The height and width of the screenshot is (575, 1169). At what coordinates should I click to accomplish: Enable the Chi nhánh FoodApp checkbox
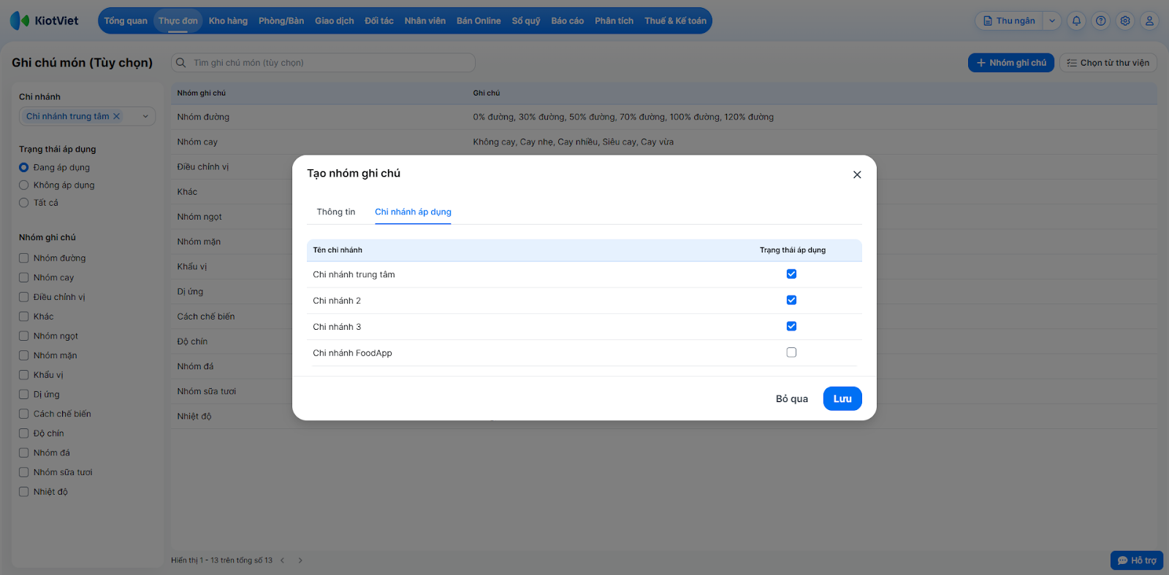[x=791, y=352]
